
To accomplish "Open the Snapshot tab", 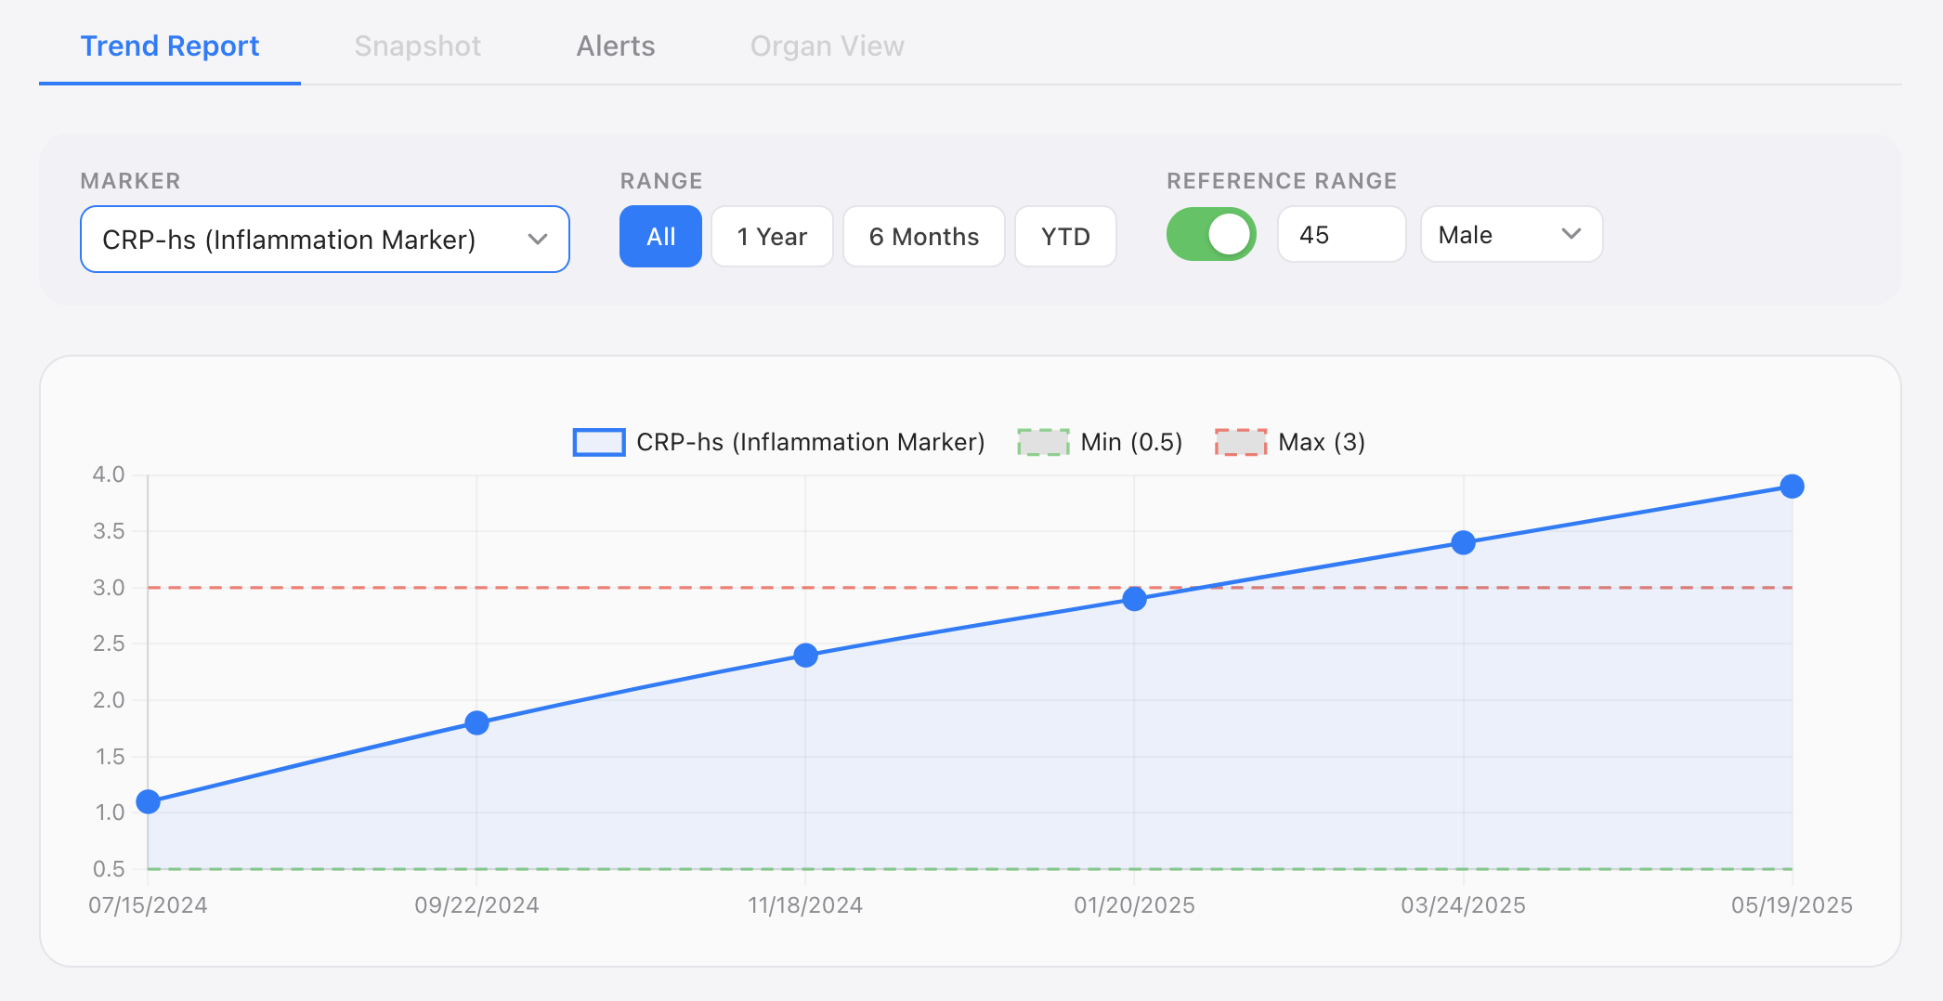I will tap(418, 45).
